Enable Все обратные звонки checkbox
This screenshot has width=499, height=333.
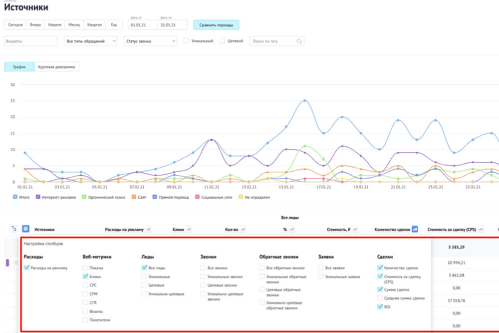coord(262,268)
